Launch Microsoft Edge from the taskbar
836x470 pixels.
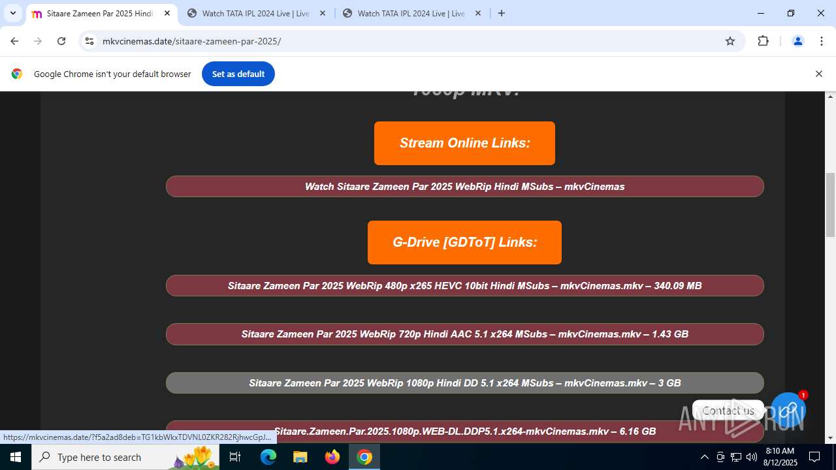[x=268, y=457]
